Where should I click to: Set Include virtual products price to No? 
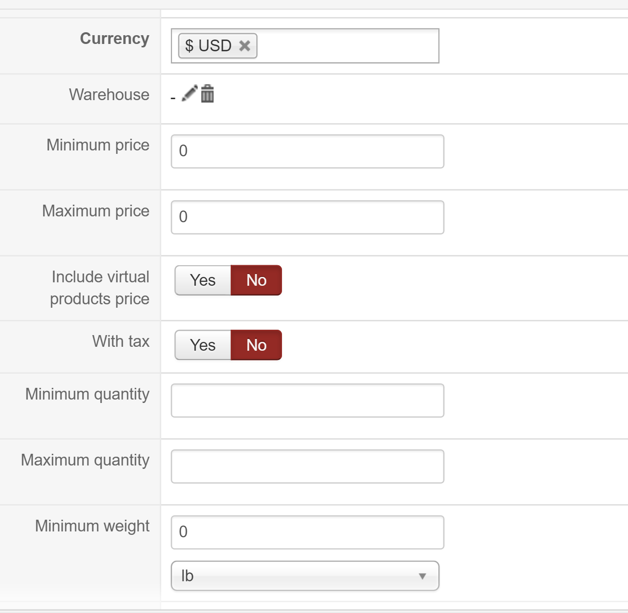[x=256, y=280]
